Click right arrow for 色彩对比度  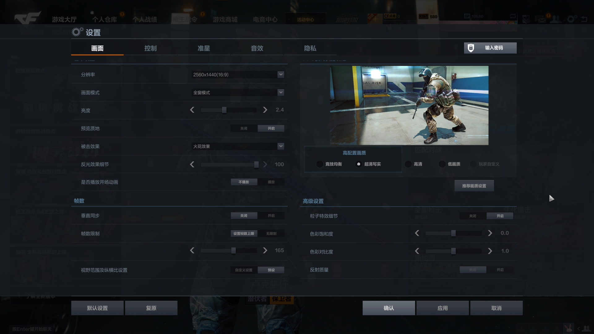click(490, 251)
